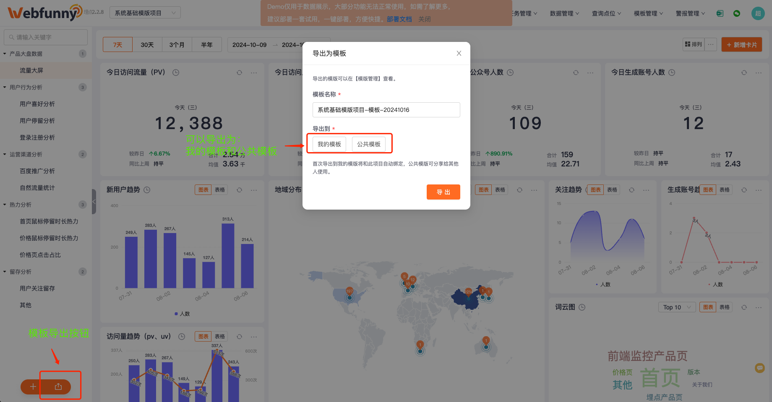772x402 pixels.
Task: Choose 我的模板 as export destination
Action: pyautogui.click(x=329, y=144)
